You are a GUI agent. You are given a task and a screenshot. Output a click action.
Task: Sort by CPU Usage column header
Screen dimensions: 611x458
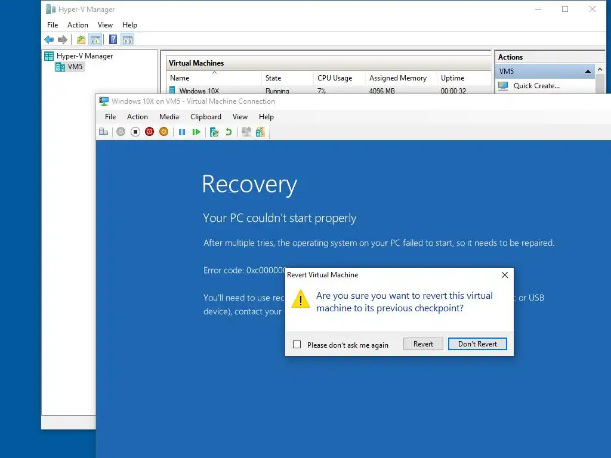[340, 78]
